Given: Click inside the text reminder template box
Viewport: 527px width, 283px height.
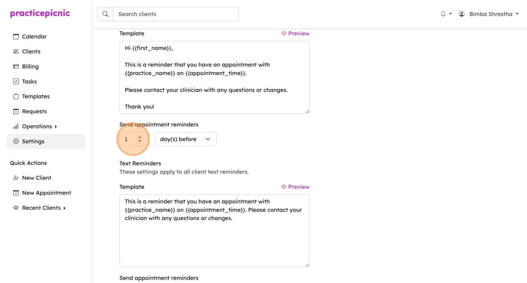Looking at the screenshot, I should (x=215, y=231).
